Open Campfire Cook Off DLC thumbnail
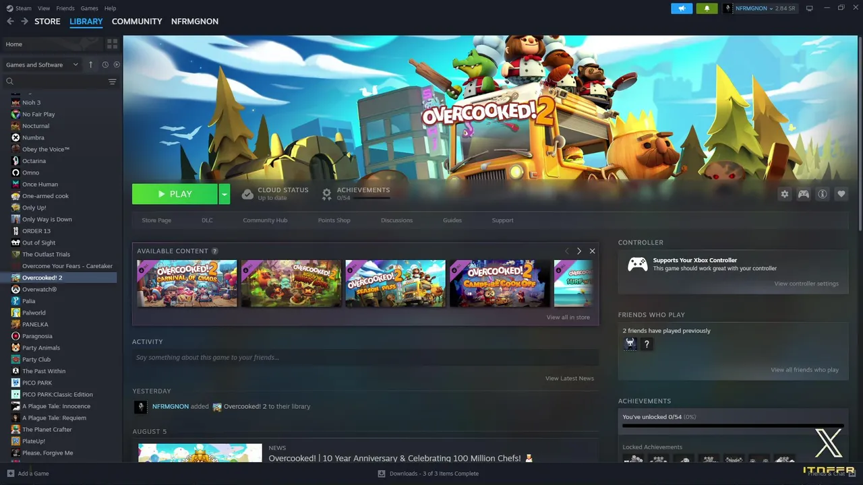863x485 pixels. tap(500, 284)
